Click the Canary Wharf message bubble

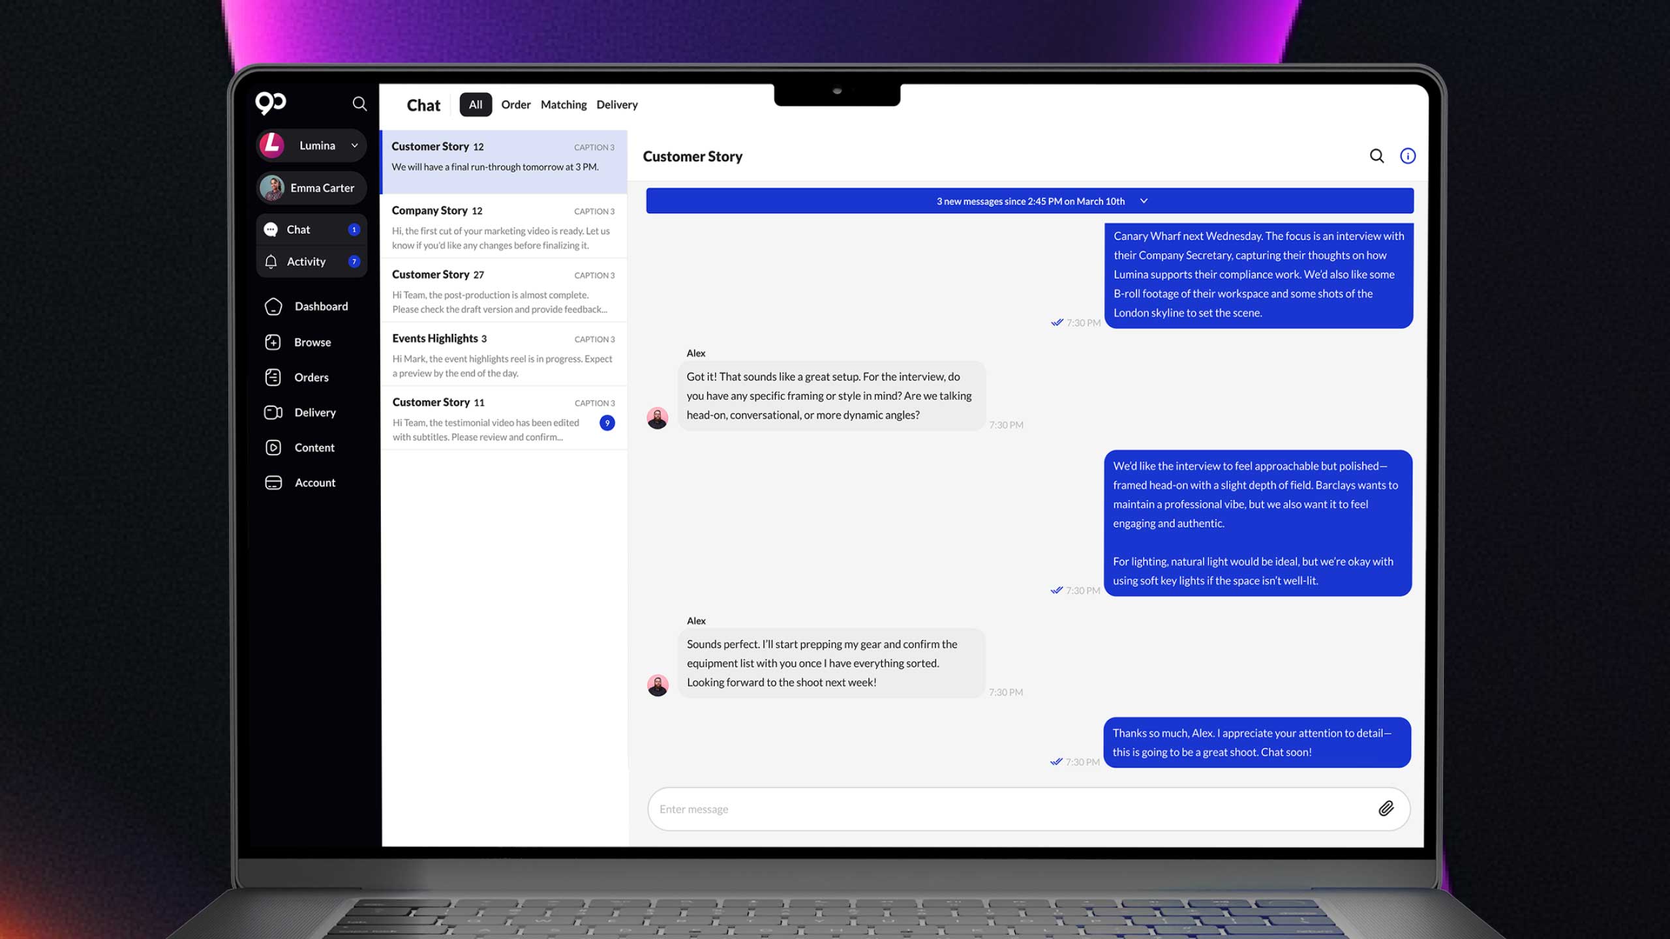(1259, 275)
